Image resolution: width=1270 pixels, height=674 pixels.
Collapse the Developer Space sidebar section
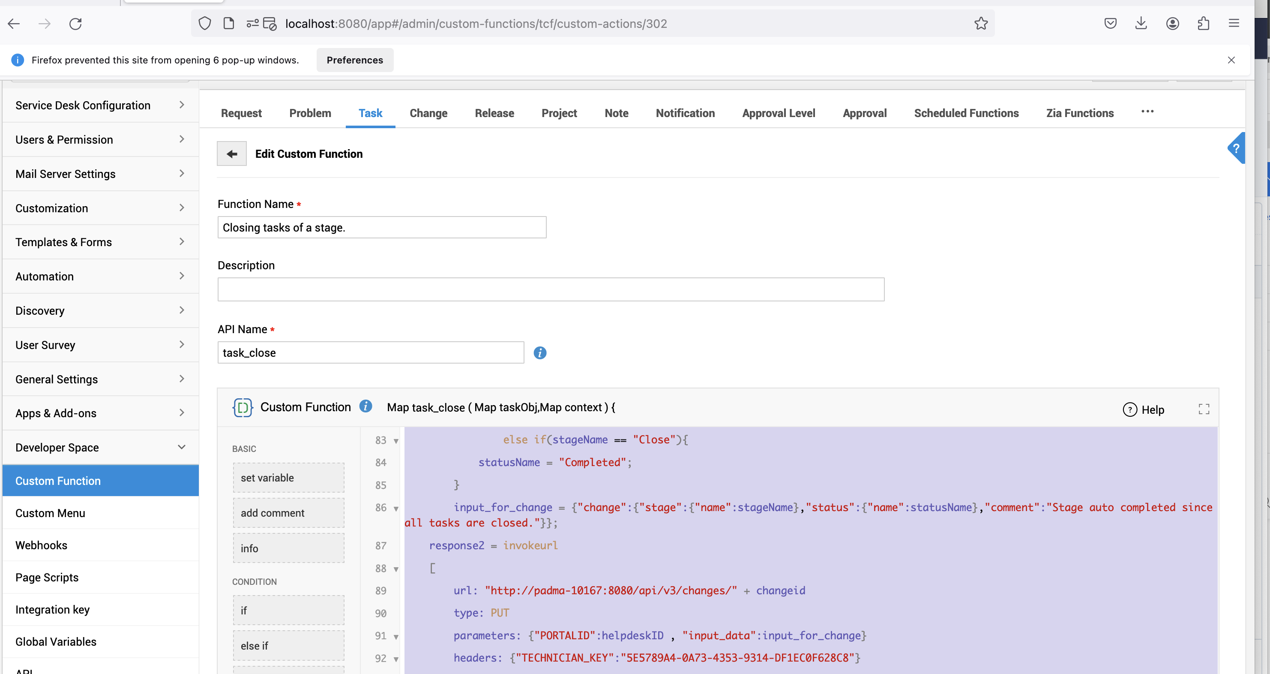click(181, 447)
